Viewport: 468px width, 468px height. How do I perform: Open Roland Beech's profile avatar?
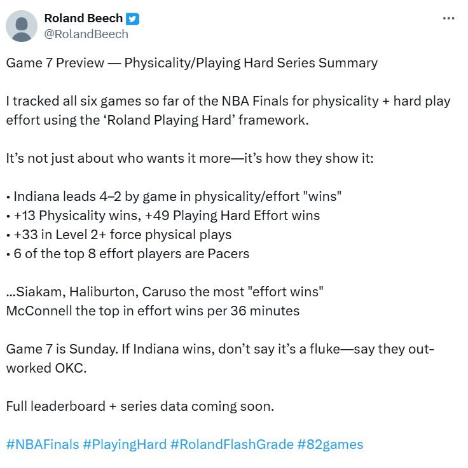pos(22,26)
